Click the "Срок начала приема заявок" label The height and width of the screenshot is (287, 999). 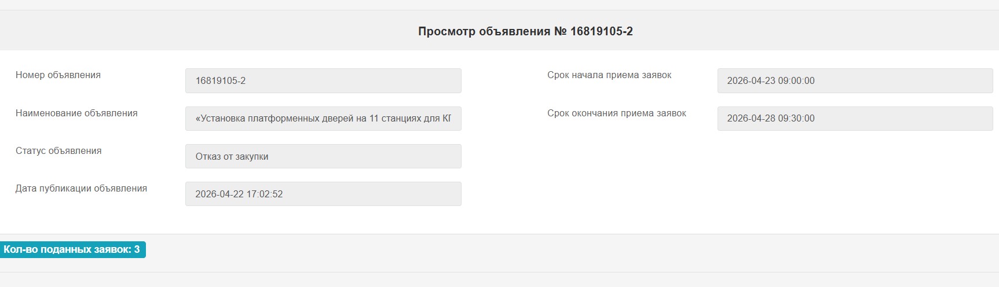pos(609,75)
